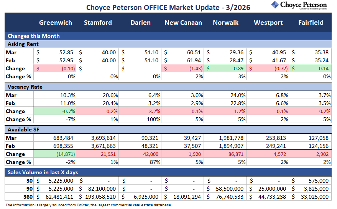Click the Choyce Peterson diamond logo

click(275, 5)
